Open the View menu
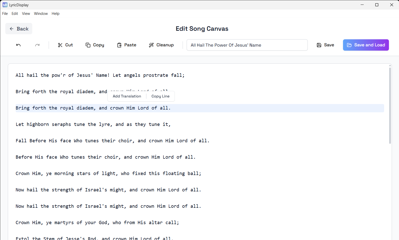Screen dimensions: 399x240 26,14
